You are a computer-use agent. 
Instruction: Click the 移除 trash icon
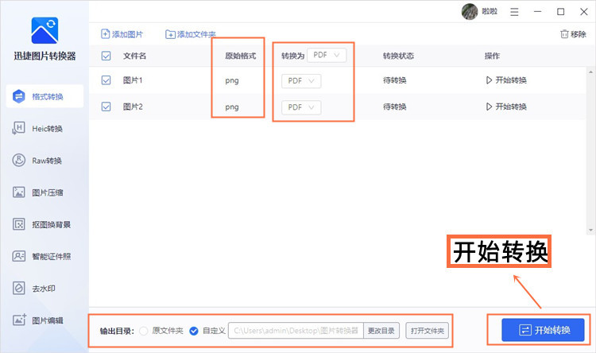(x=564, y=34)
